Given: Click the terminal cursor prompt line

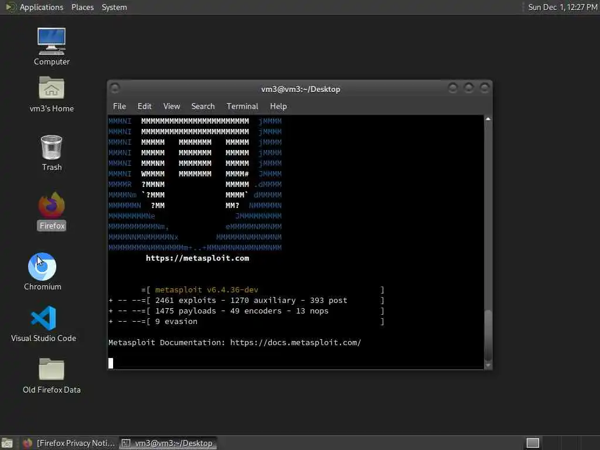Looking at the screenshot, I should tap(111, 363).
